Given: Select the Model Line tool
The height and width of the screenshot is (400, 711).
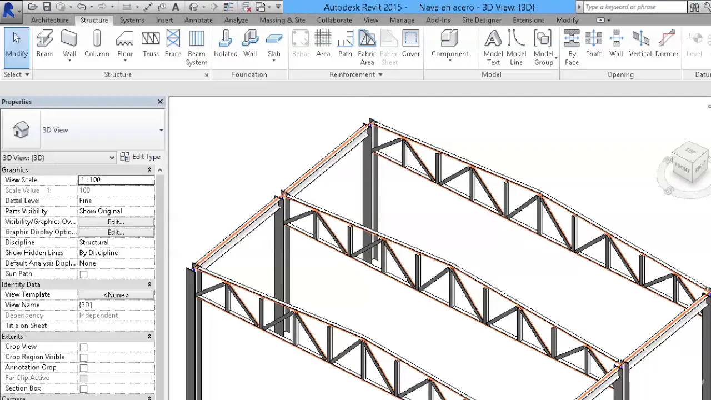Looking at the screenshot, I should click(516, 48).
